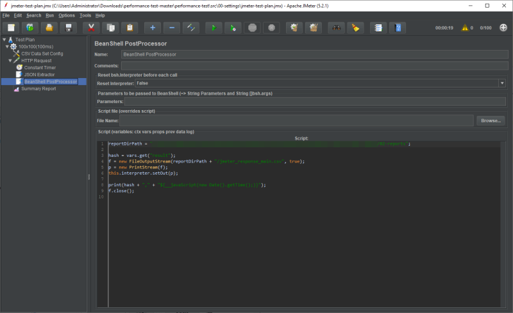Viewport: 513px width, 313px height.
Task: Click the Add plus toolbar icon
Action: (153, 28)
